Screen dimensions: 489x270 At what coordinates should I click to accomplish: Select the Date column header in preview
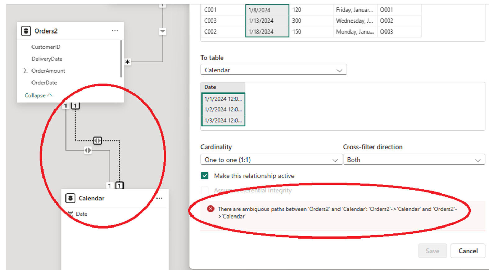click(x=223, y=87)
